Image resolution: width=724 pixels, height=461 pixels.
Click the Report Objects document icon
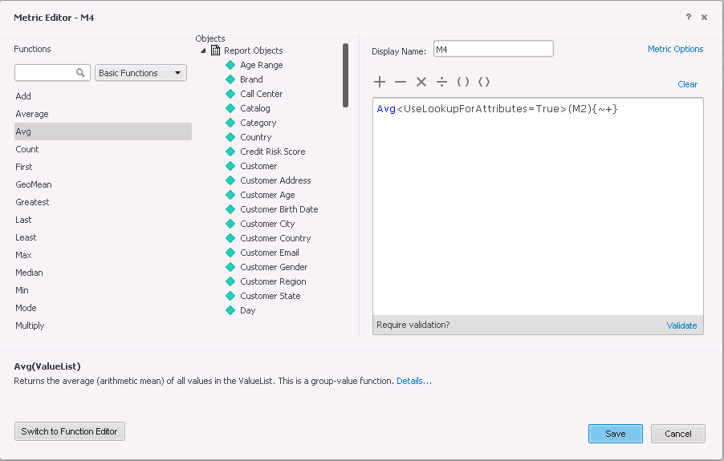[215, 51]
